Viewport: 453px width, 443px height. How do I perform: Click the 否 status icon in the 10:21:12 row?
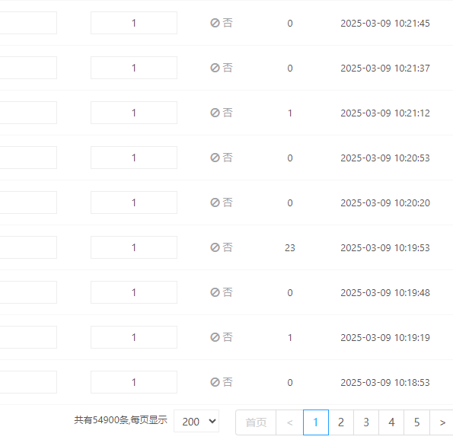[222, 113]
